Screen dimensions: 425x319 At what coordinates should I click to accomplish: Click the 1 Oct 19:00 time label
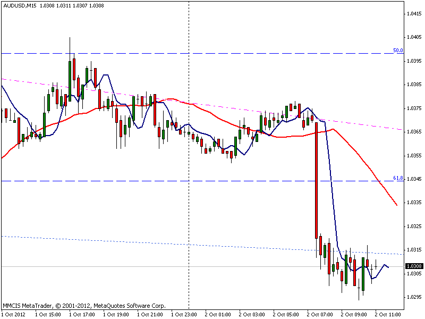[116, 315]
